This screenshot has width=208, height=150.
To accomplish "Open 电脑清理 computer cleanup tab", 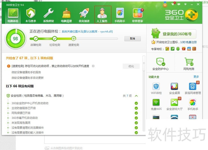I will (66, 15).
